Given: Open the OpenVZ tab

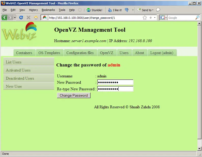Looking at the screenshot, I should (x=107, y=53).
